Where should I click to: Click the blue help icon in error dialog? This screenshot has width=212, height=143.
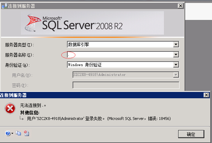(x=8, y=133)
